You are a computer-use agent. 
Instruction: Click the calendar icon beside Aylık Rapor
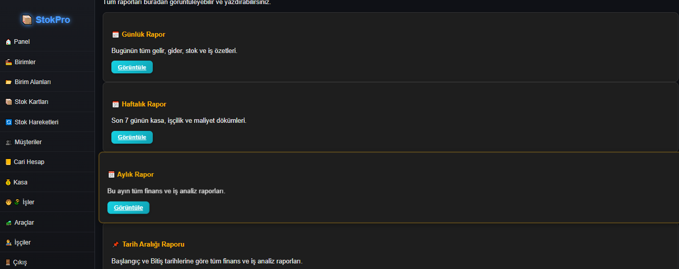tap(111, 175)
